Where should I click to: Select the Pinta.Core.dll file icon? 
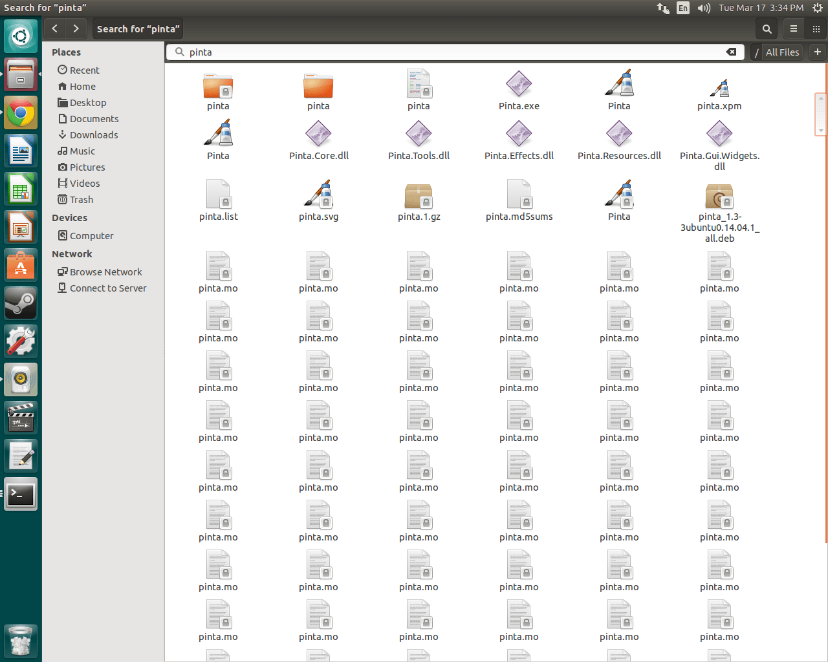(x=318, y=133)
